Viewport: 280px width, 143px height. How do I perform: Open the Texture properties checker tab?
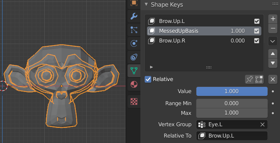coord(134,101)
